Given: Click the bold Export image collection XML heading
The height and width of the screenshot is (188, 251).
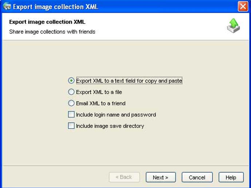Looking at the screenshot, I should [x=47, y=22].
